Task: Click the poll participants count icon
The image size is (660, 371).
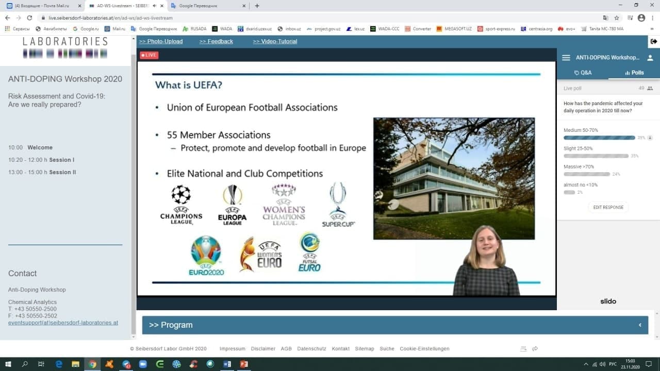Action: pos(650,89)
